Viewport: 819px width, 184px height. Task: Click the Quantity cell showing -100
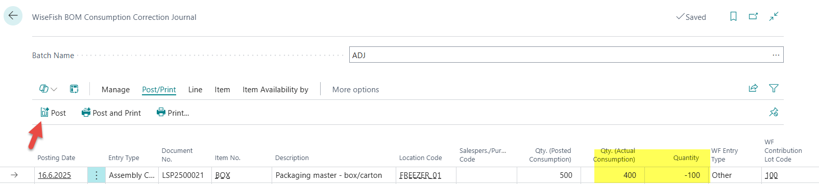(x=677, y=175)
